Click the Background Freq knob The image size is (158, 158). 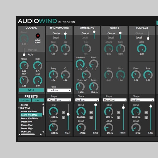tap(53, 75)
